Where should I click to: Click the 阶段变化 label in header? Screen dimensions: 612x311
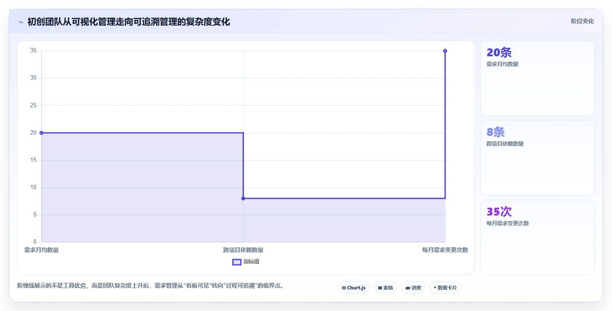coord(582,21)
